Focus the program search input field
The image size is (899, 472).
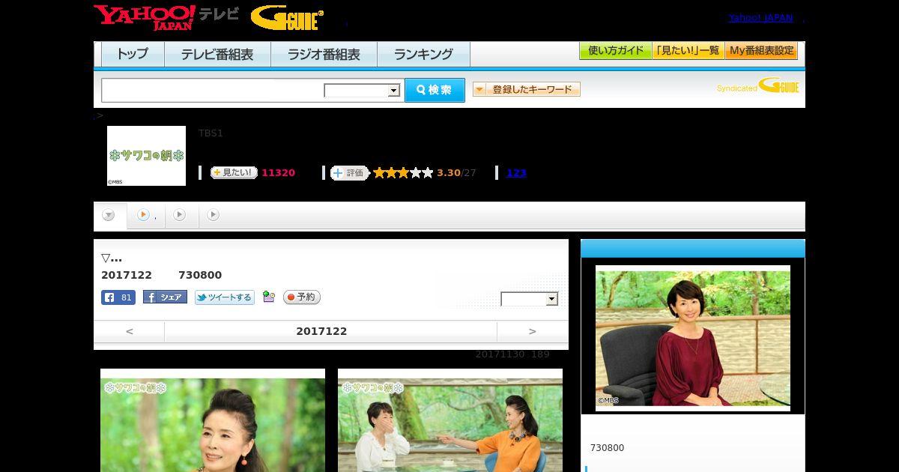coord(213,90)
